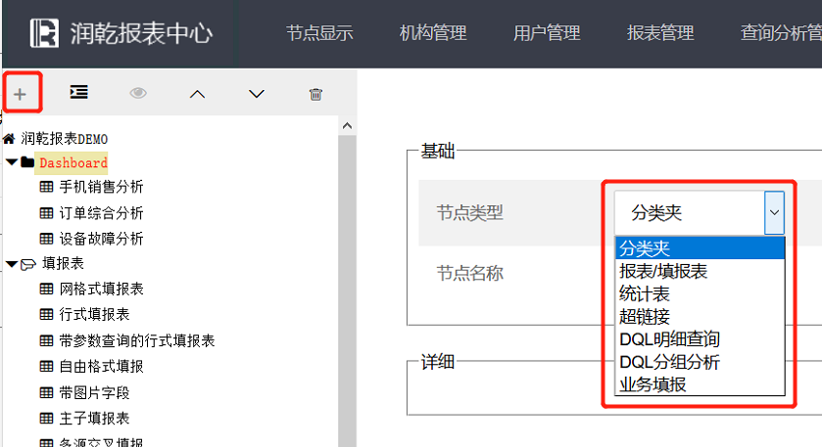Click the tree scrollbar up arrow
Screen dimensions: 822x447
coord(347,125)
